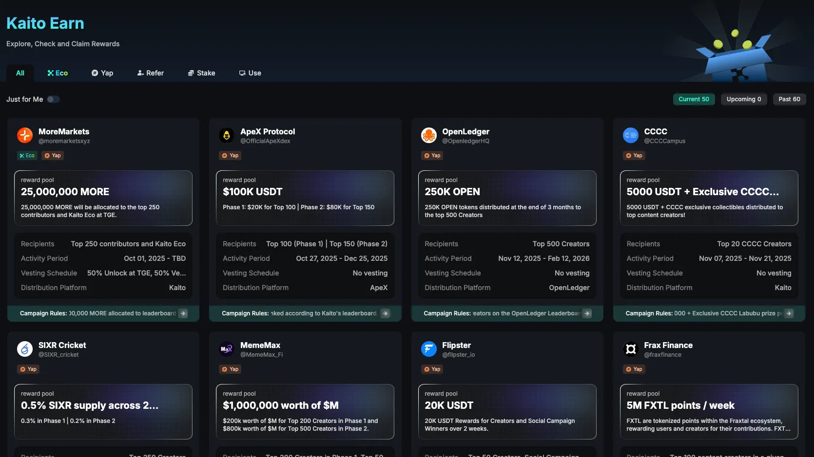Open the @flipster_io handle link
The image size is (814, 457).
pyautogui.click(x=458, y=355)
